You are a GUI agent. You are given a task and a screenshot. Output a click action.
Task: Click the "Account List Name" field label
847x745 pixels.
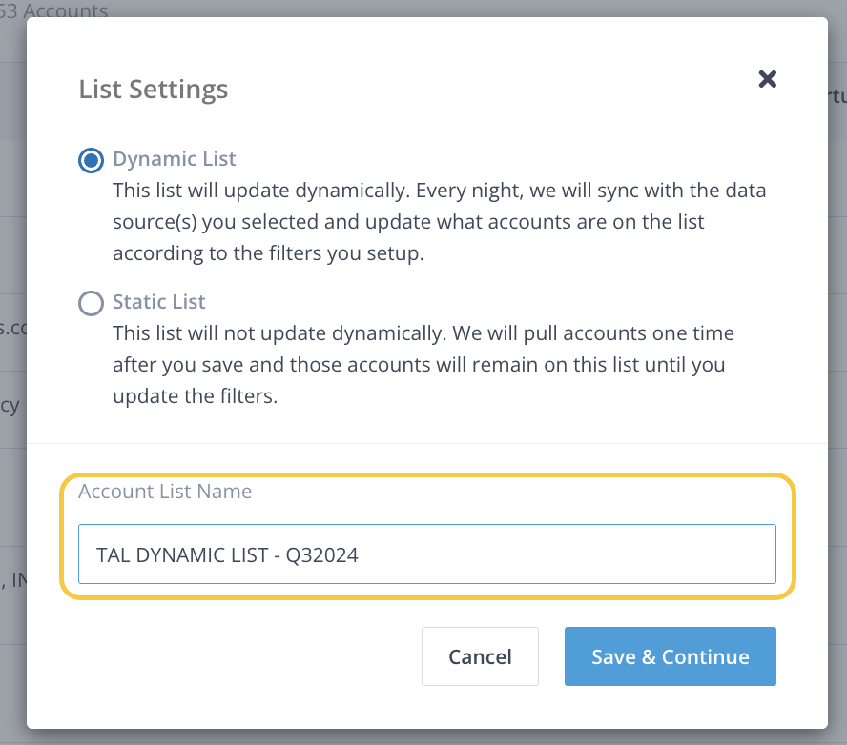click(x=165, y=492)
